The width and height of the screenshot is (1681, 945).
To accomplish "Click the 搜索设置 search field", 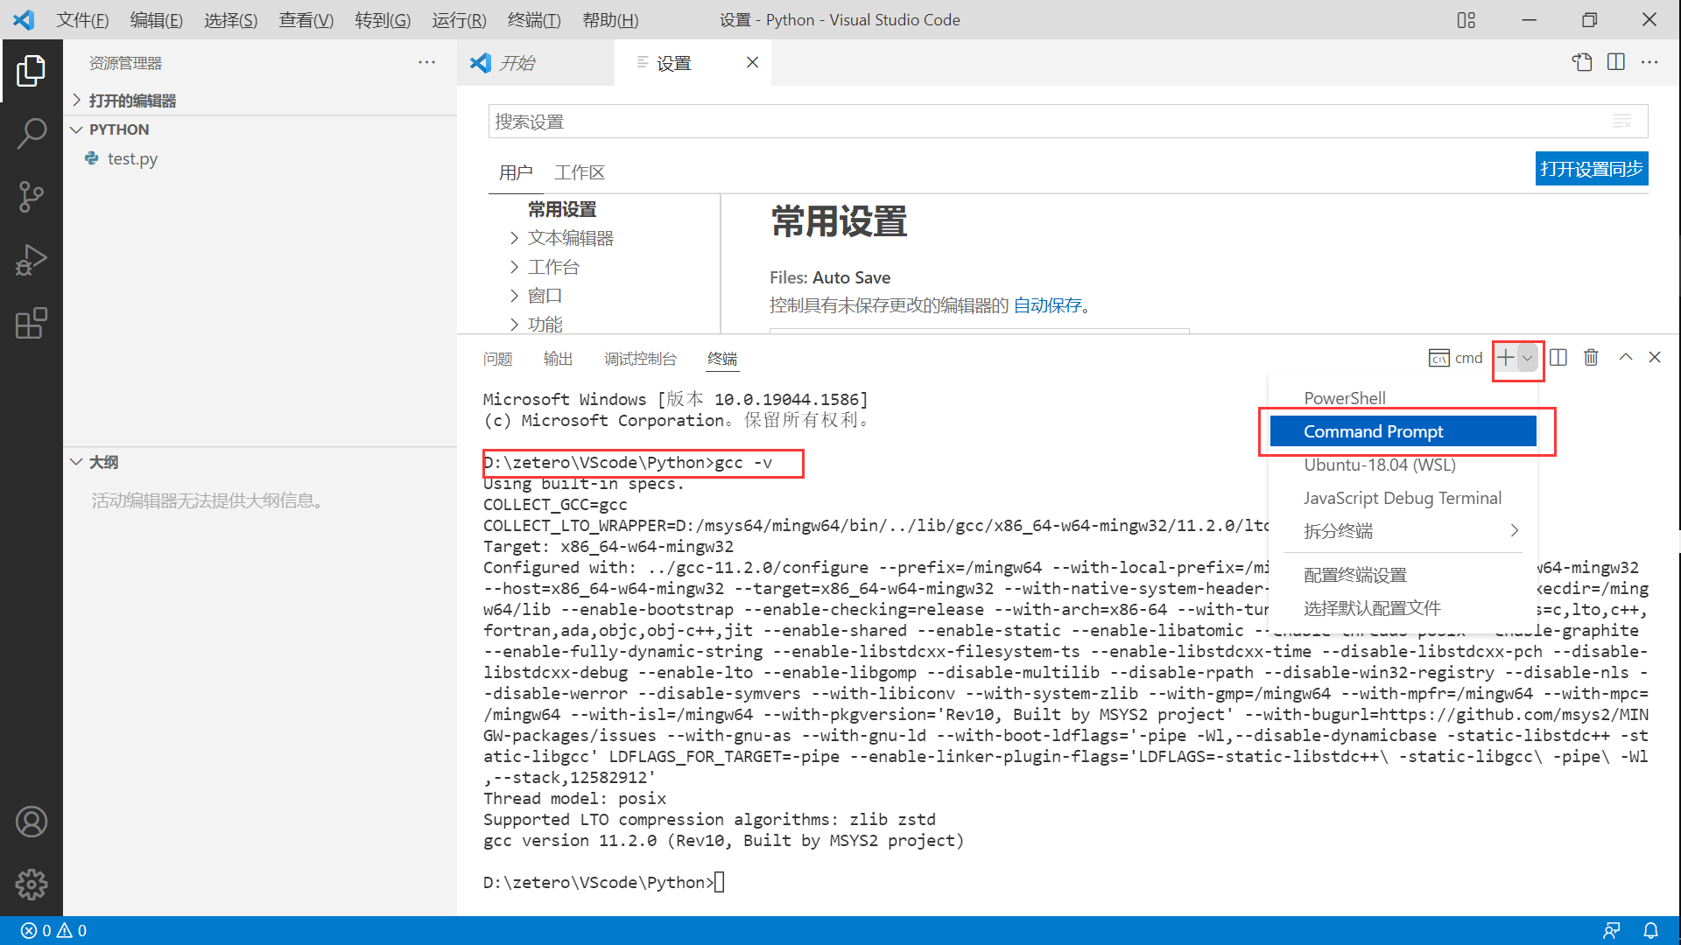I will click(x=1051, y=122).
